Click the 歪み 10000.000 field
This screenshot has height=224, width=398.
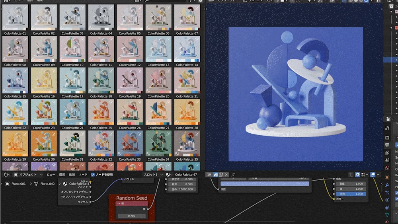tap(183, 189)
